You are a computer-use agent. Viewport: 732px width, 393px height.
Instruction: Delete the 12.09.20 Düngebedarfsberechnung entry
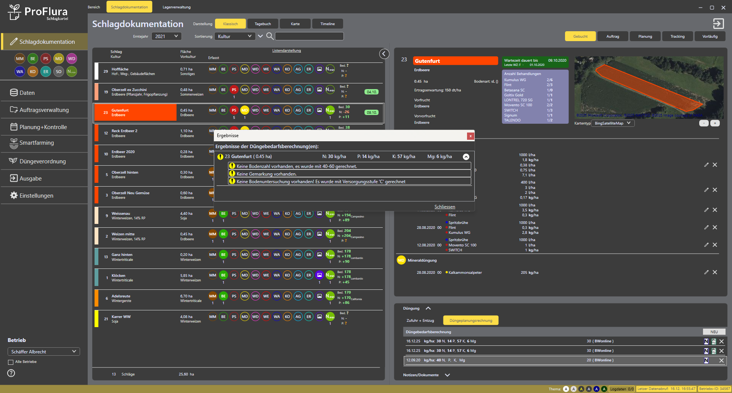tap(721, 360)
